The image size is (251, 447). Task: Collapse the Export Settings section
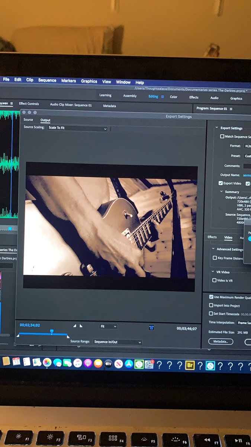click(217, 128)
